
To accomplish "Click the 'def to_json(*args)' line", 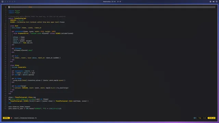I will 19,86.
